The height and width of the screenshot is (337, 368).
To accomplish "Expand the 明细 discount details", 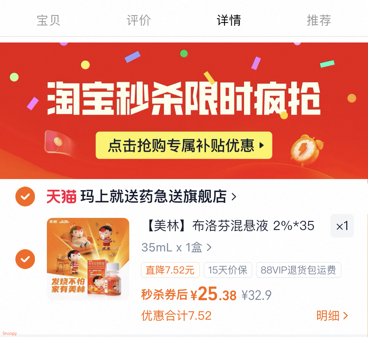I will 332,316.
